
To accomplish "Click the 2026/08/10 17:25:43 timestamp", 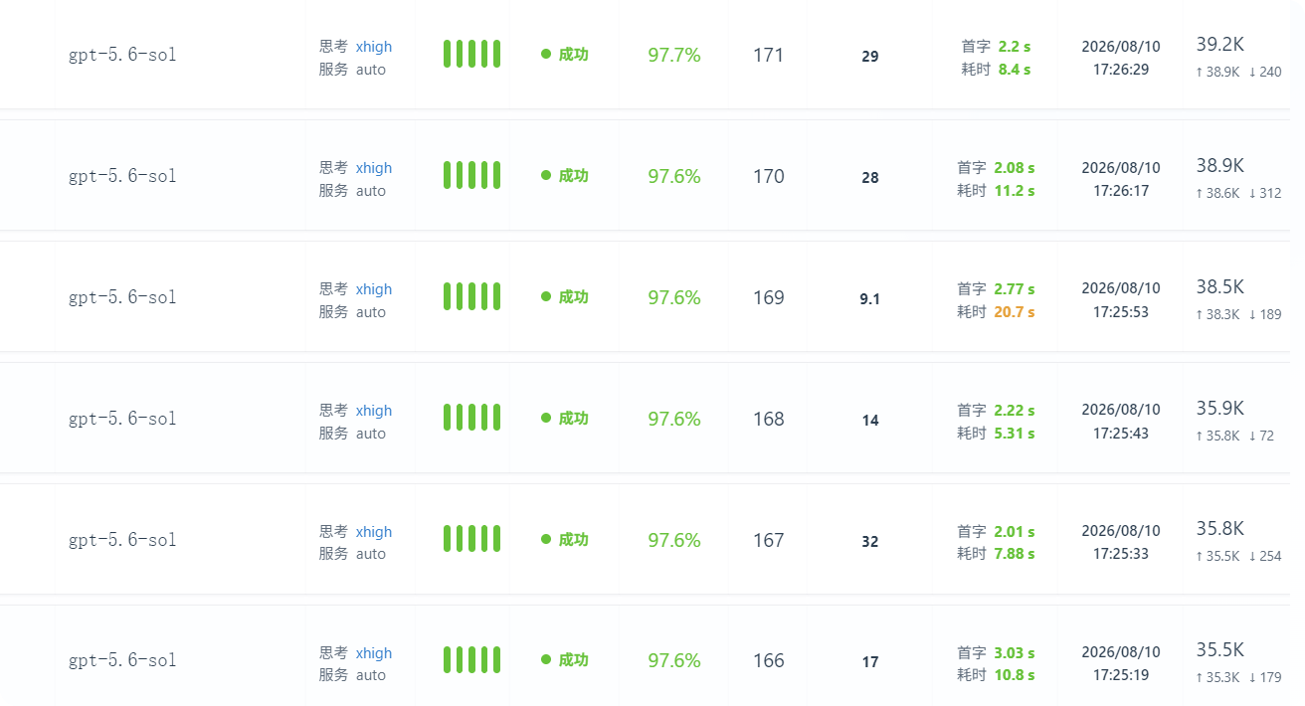I will (1121, 422).
